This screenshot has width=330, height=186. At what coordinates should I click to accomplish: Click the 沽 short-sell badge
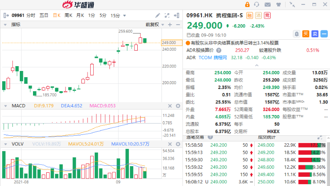click(x=258, y=15)
